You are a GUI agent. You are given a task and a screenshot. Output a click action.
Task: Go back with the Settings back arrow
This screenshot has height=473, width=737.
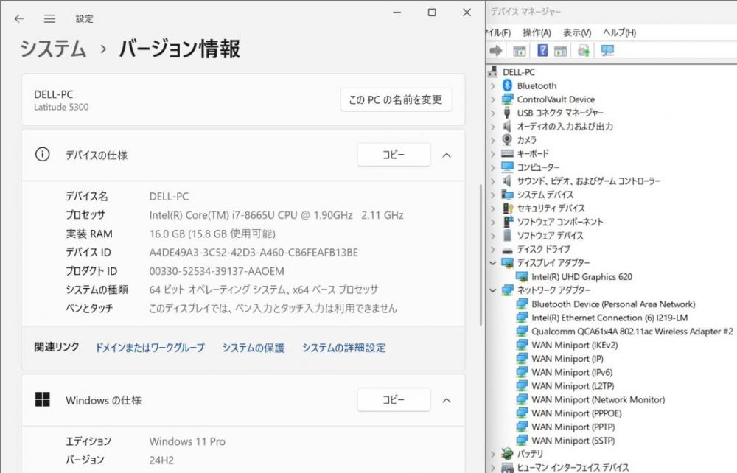pos(19,18)
